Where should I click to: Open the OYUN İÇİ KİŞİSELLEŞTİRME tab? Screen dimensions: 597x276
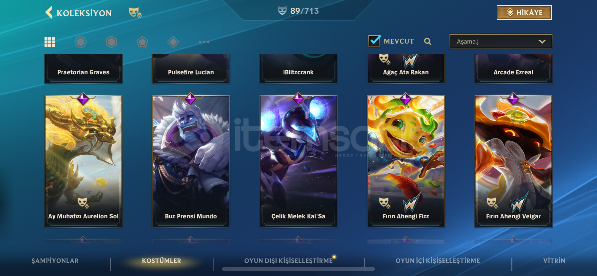[x=438, y=261]
